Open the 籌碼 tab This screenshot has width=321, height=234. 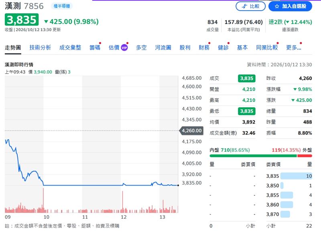tap(95, 47)
